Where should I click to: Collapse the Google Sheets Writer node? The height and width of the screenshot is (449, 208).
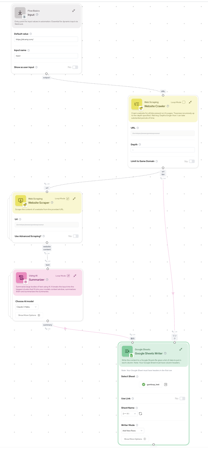pyautogui.click(x=181, y=349)
